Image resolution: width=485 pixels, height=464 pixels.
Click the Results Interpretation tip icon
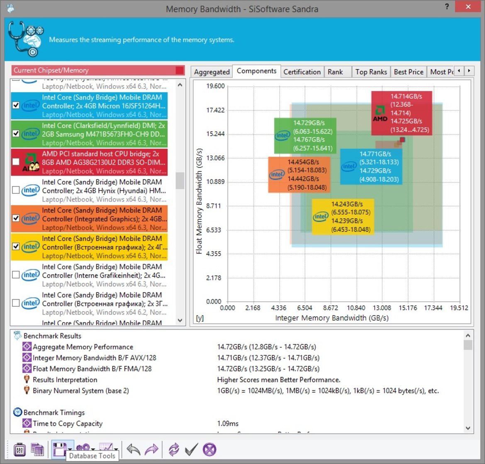(27, 379)
